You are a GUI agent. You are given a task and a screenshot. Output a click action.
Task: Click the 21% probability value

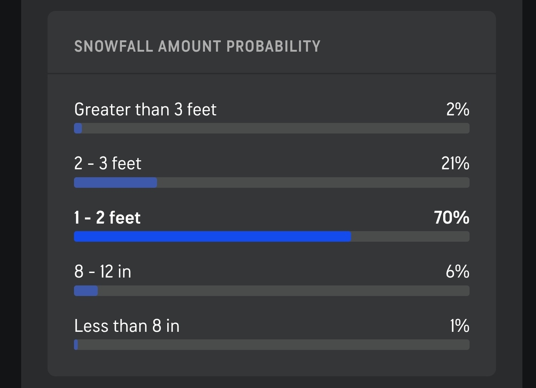pos(455,164)
